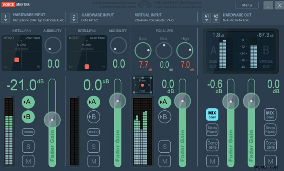Click the Virtual Out B fader knob

(x=251, y=101)
